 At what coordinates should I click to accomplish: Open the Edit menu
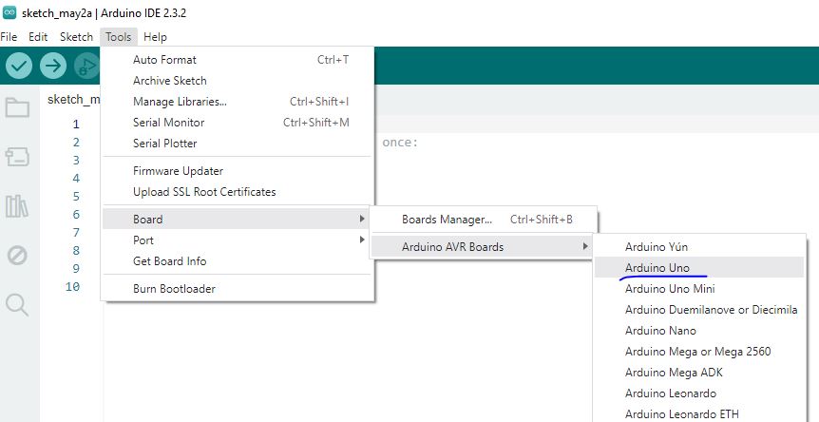coord(38,37)
